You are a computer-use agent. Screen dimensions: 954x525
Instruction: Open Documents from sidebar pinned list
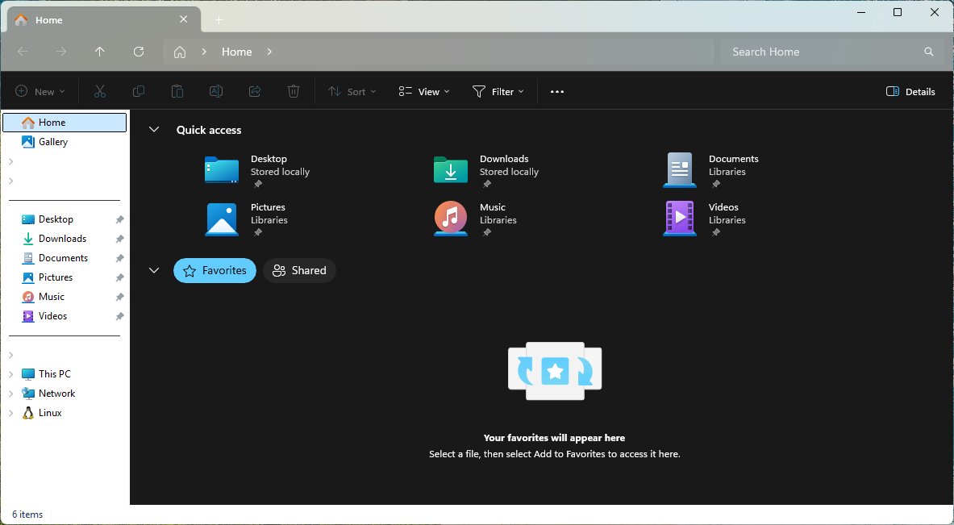coord(63,258)
